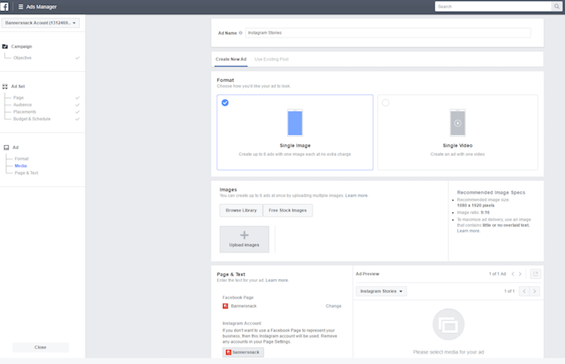565x364 pixels.
Task: Click the checkmark beside Audience
Action: 77,105
